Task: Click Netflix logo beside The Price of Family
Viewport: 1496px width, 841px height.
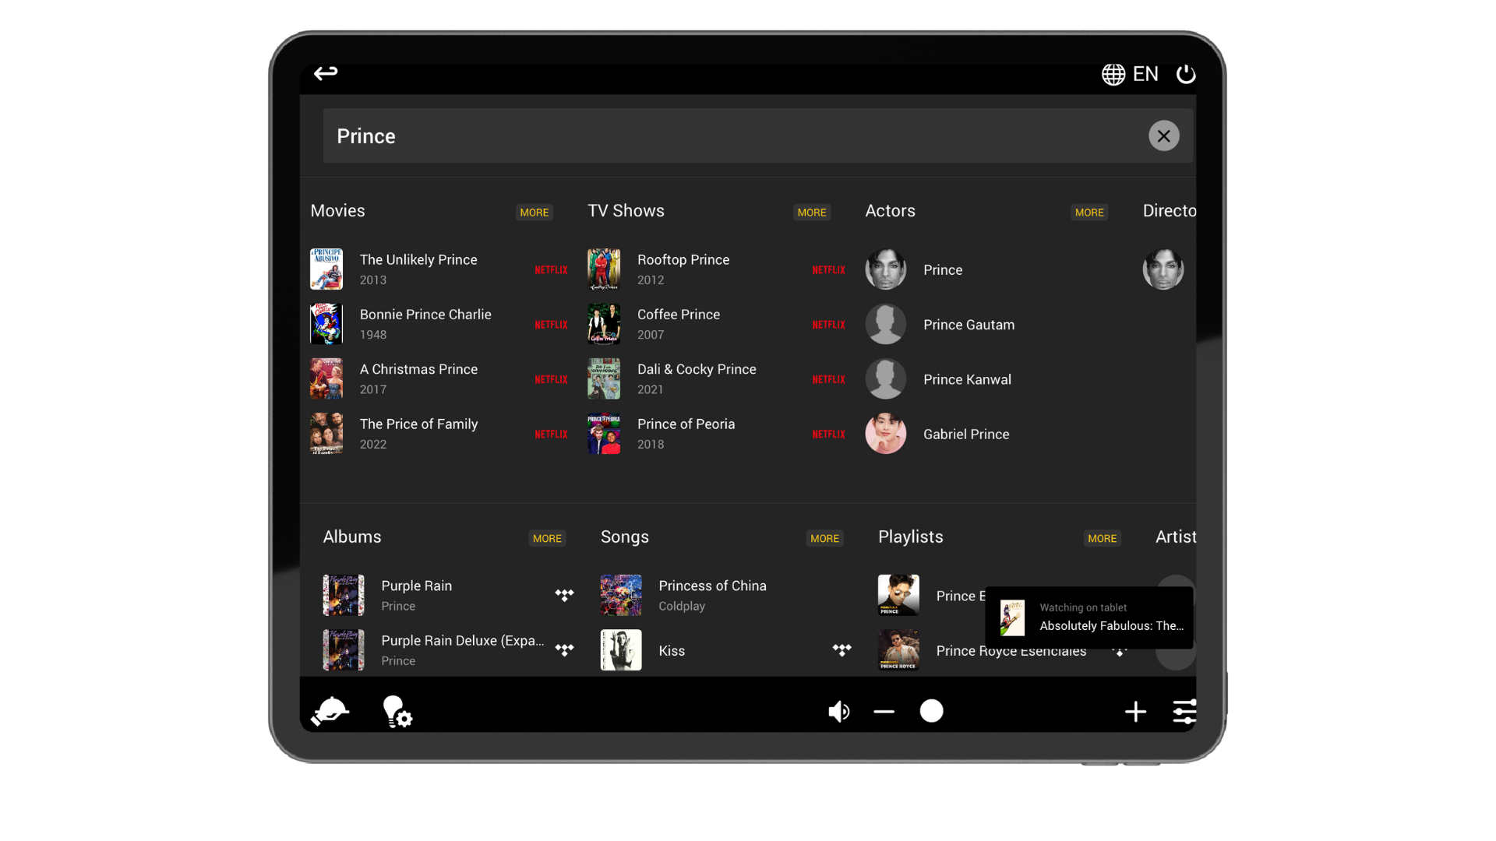Action: [x=551, y=435]
